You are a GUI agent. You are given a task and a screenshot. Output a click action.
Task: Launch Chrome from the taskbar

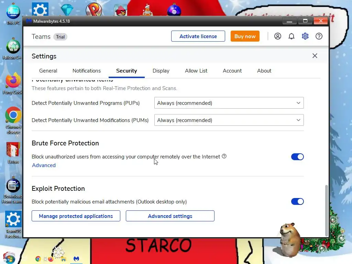point(38,259)
